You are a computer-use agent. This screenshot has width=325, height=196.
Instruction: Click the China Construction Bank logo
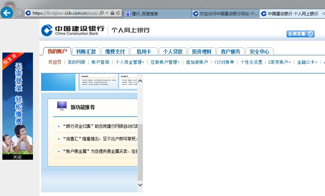tap(72, 30)
